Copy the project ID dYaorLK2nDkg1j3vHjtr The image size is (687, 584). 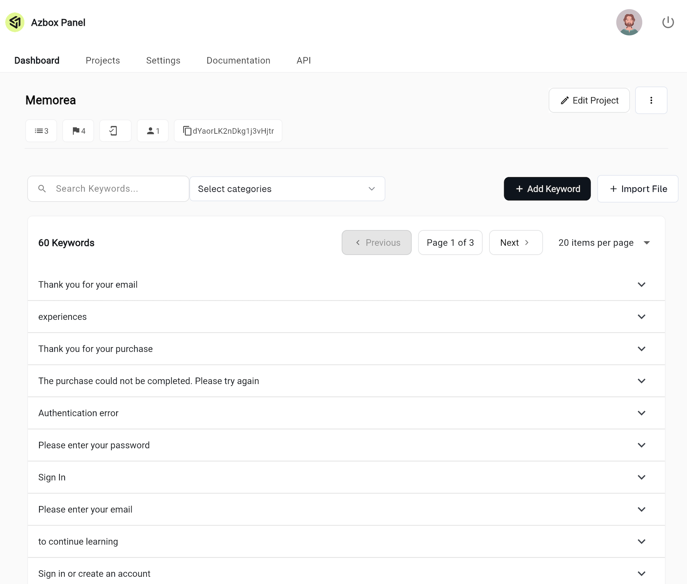click(228, 131)
